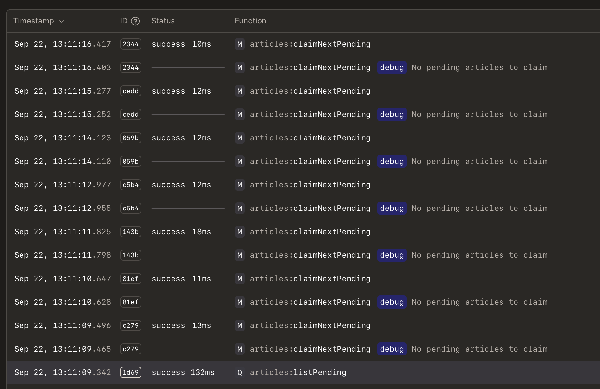Open articles:listPending function entry
The height and width of the screenshot is (389, 600).
point(298,372)
